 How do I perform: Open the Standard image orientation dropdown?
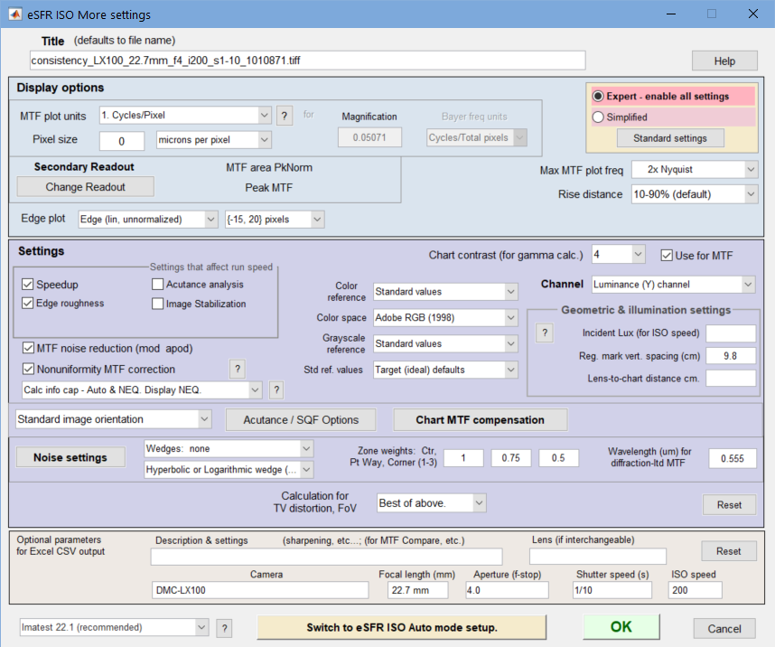click(x=113, y=419)
